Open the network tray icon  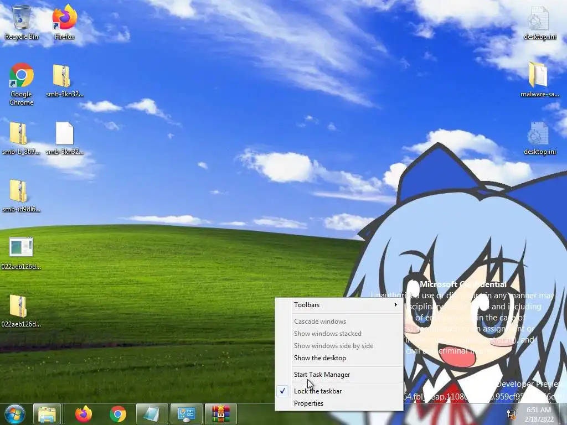click(x=511, y=414)
